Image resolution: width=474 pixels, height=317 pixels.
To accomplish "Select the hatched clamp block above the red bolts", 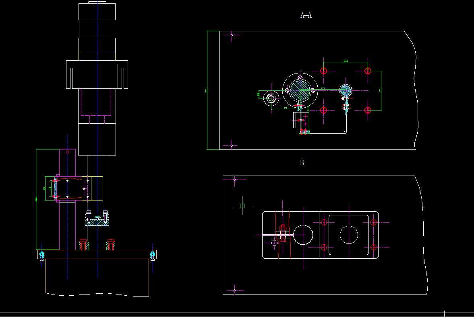I will click(97, 223).
